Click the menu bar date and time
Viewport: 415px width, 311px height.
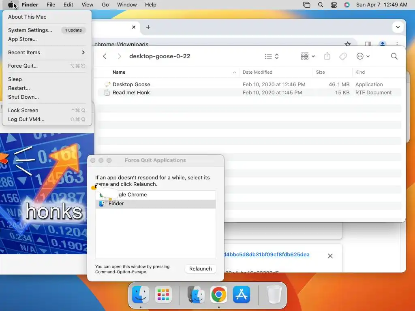(x=382, y=5)
